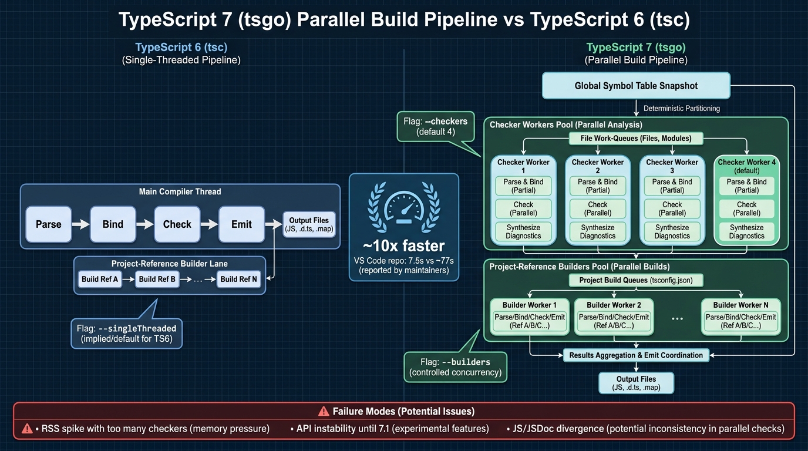Click Synthesize Diagnostics in Checker Worker 2
The height and width of the screenshot is (451, 808).
[598, 231]
